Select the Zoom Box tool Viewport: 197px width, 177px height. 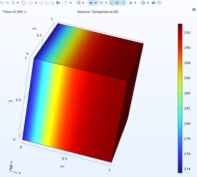[13, 3]
